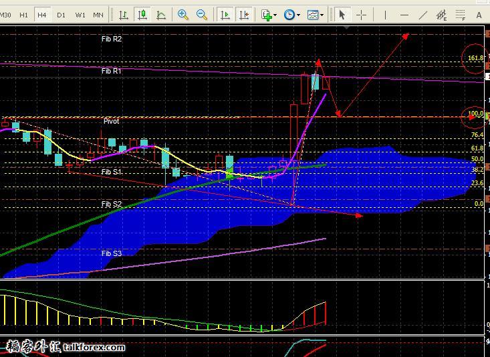Screen dimensions: 490x357
Task: Select the bar chart display icon
Action: click(124, 14)
